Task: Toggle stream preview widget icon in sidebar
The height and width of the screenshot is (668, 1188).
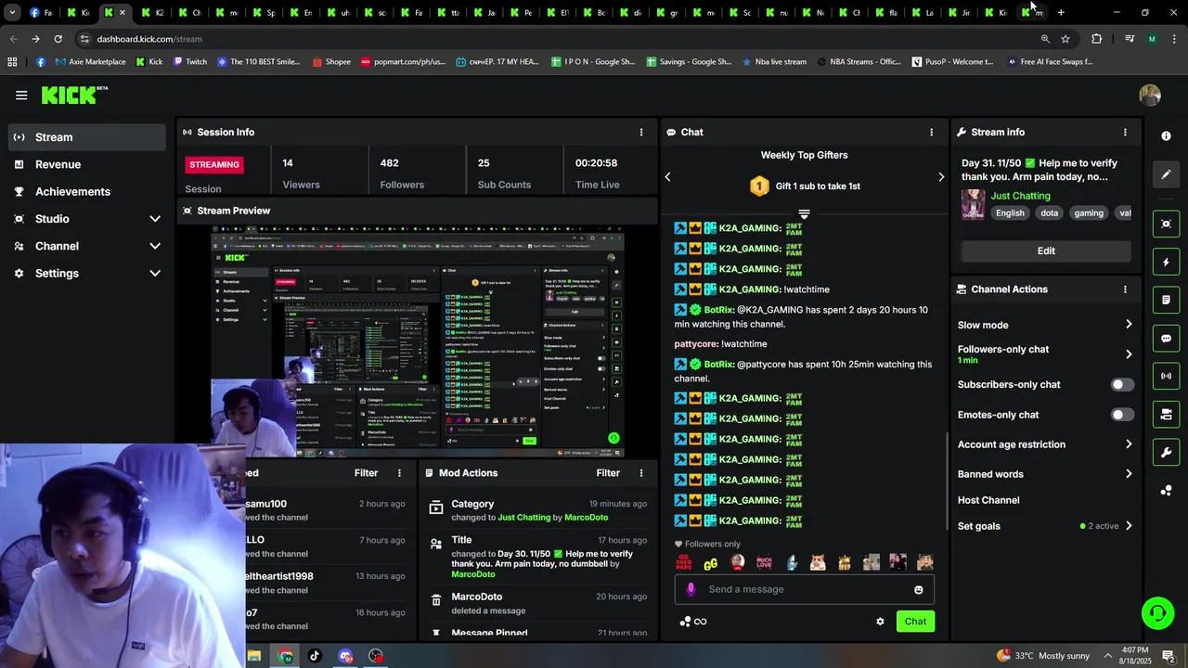Action: tap(1166, 224)
